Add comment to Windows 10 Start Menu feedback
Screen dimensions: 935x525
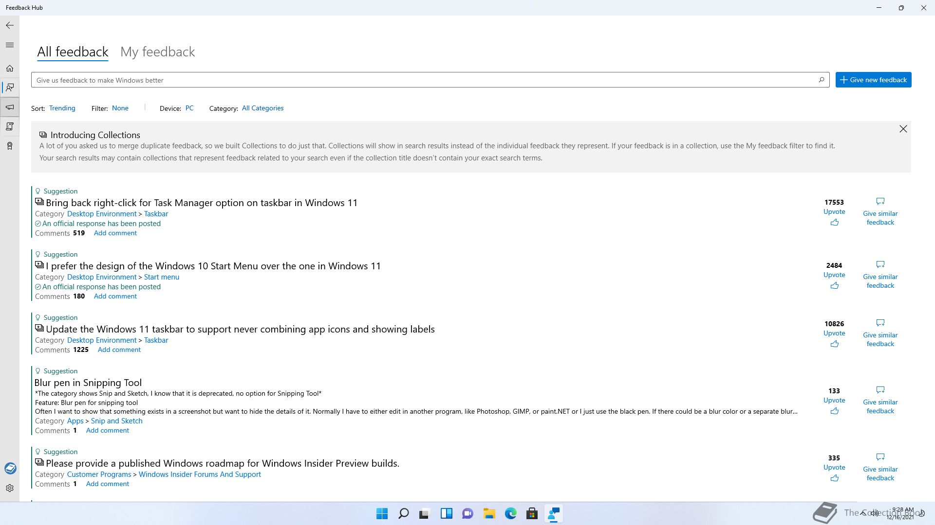click(115, 296)
